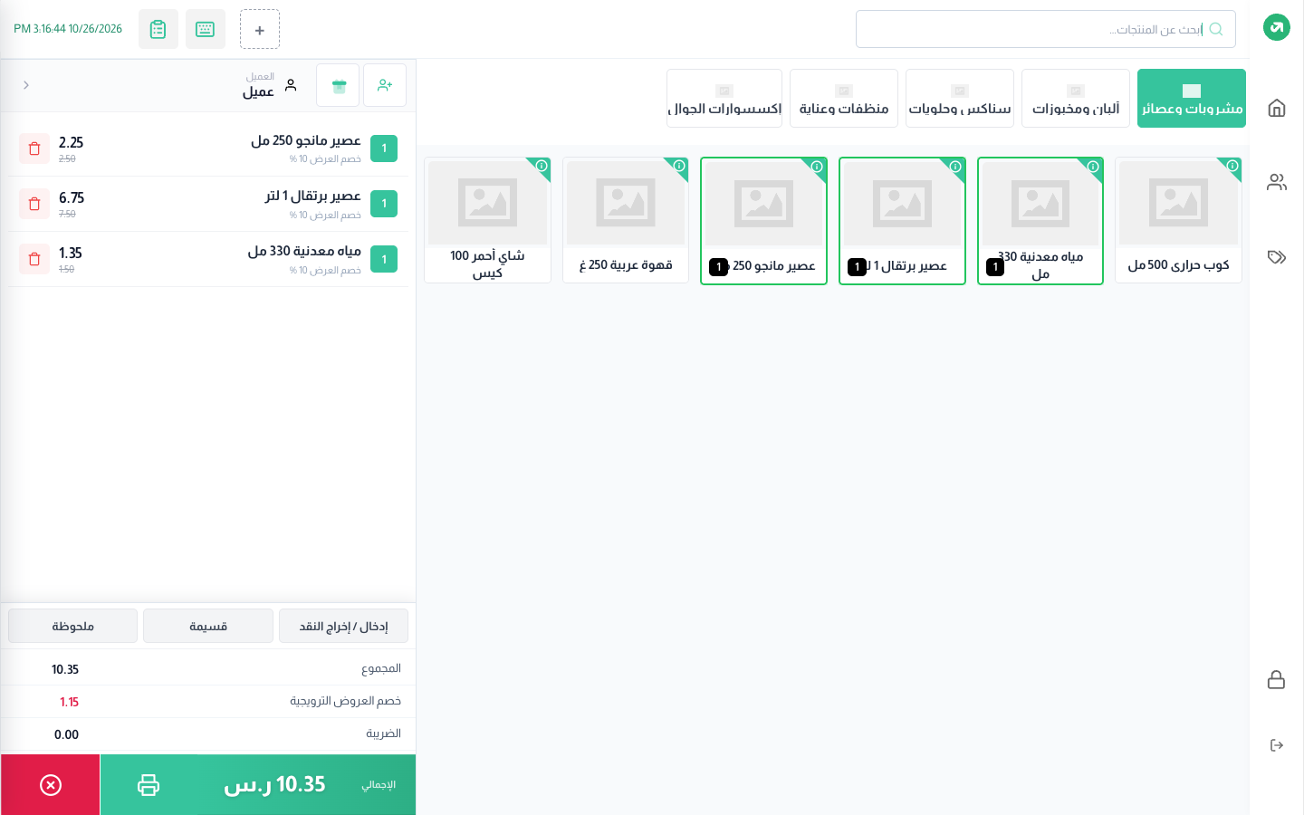Delete مياه معدنية 330 مل from cart

(x=34, y=259)
